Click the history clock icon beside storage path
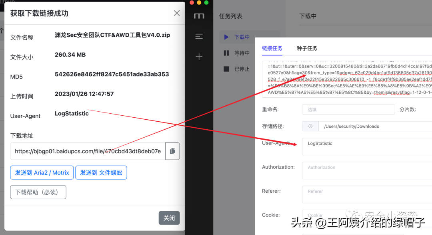This screenshot has width=432, height=235. [x=310, y=126]
